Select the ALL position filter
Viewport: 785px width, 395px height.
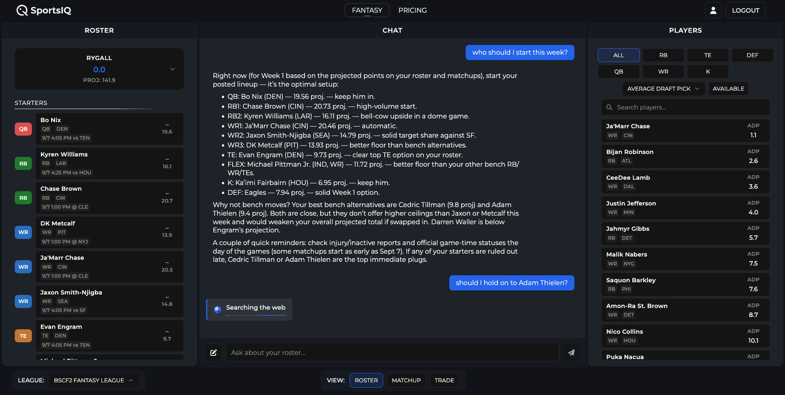click(x=619, y=55)
